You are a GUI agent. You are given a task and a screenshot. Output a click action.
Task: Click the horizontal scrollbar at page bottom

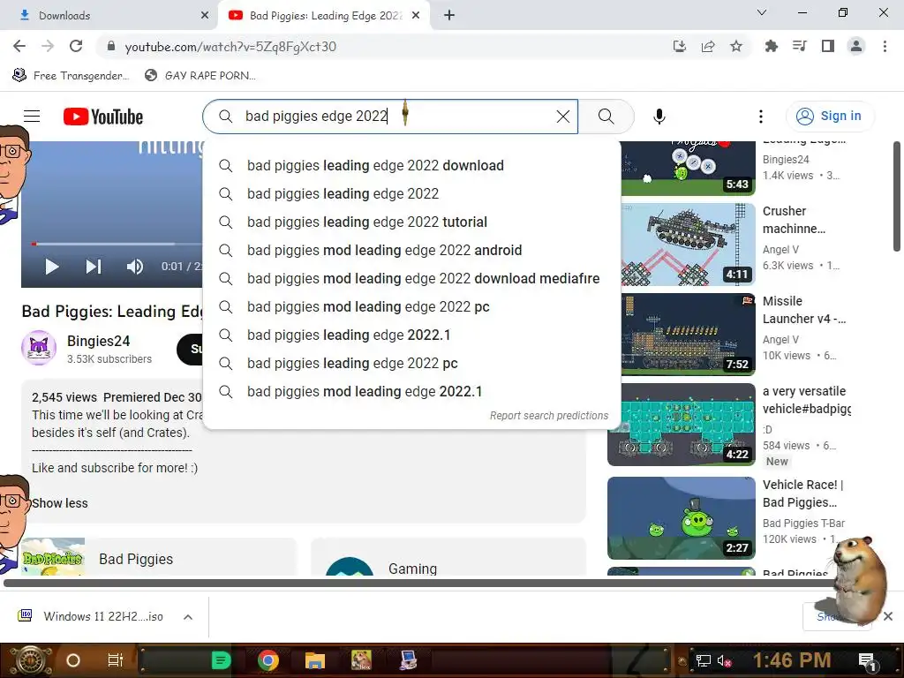pos(421,583)
